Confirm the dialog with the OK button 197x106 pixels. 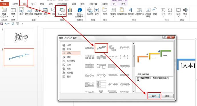click(x=154, y=96)
